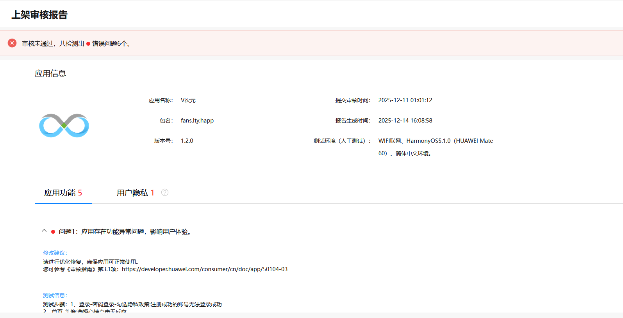623x318 pixels.
Task: Click the 问题1 header title text
Action: tap(125, 232)
